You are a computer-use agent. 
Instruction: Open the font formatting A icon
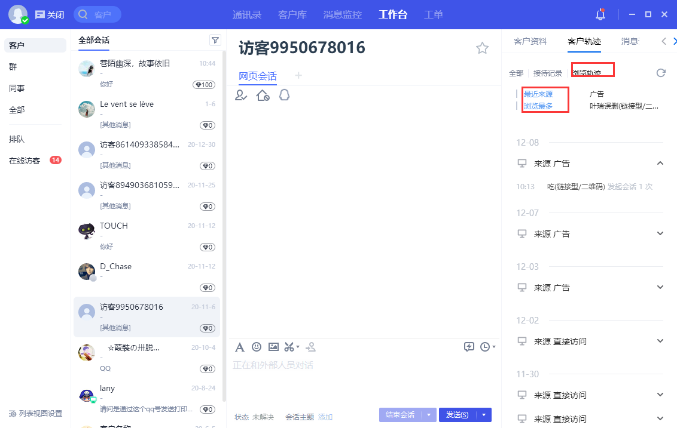(x=240, y=347)
